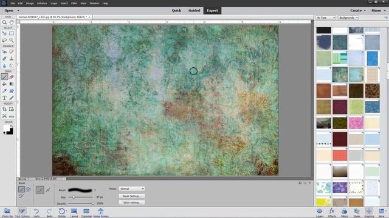Select the Paint Bucket tool
This screenshot has width=389, height=218.
[4, 84]
